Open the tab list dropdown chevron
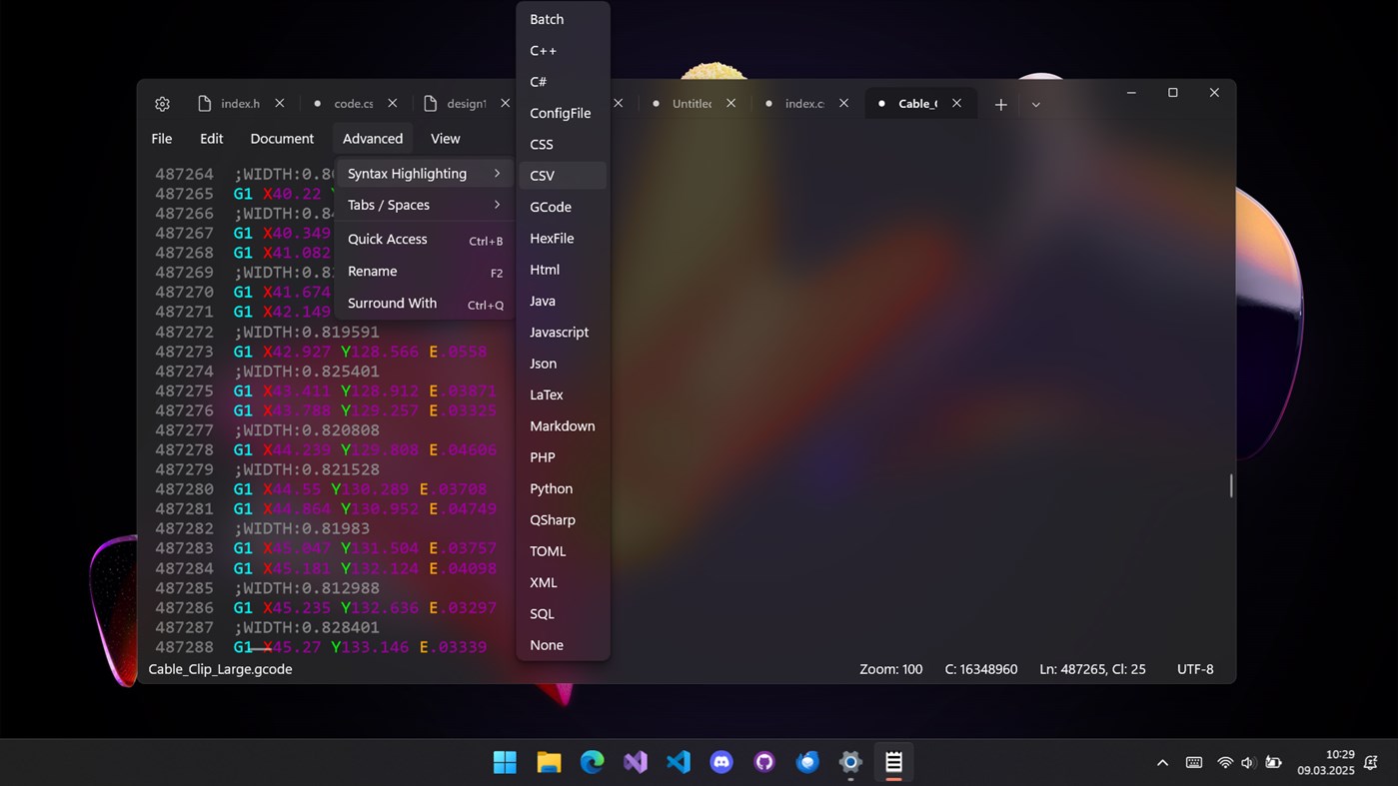The height and width of the screenshot is (786, 1398). 1036,104
